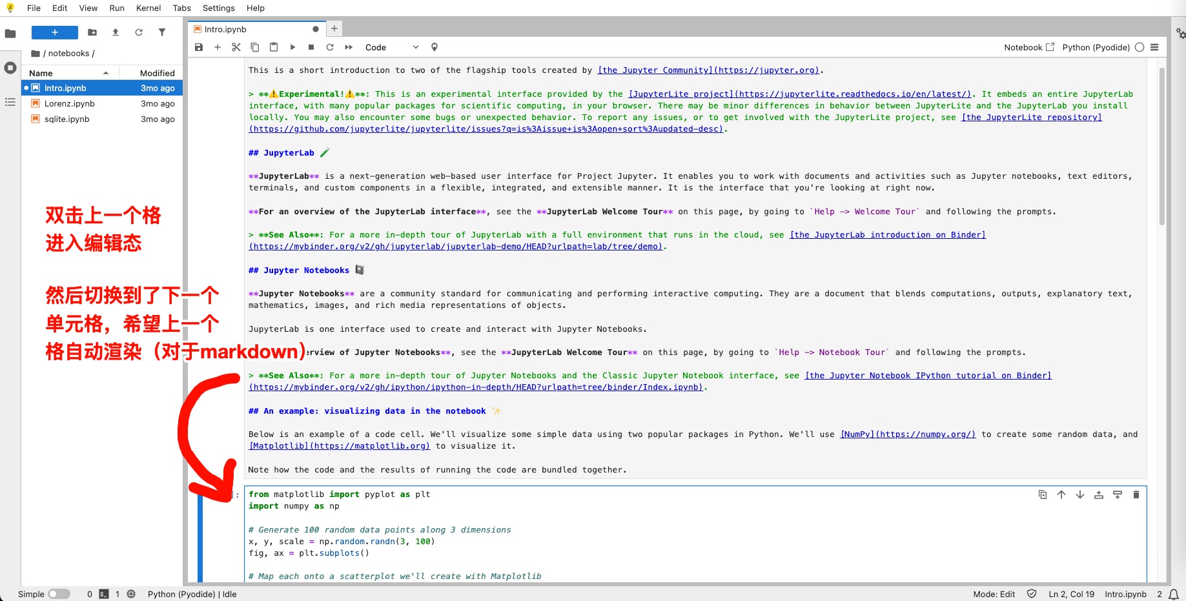Click the location marker toolbar icon
This screenshot has height=601, width=1186.
click(435, 47)
